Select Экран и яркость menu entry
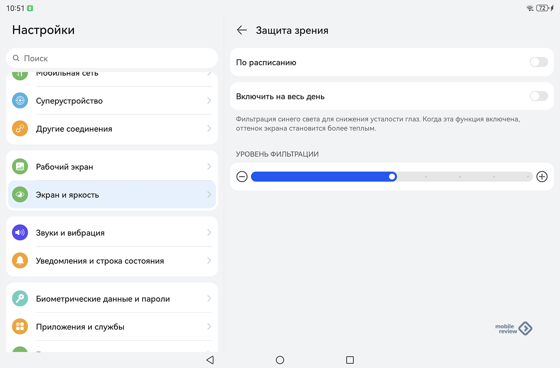The width and height of the screenshot is (560, 368). 67,195
